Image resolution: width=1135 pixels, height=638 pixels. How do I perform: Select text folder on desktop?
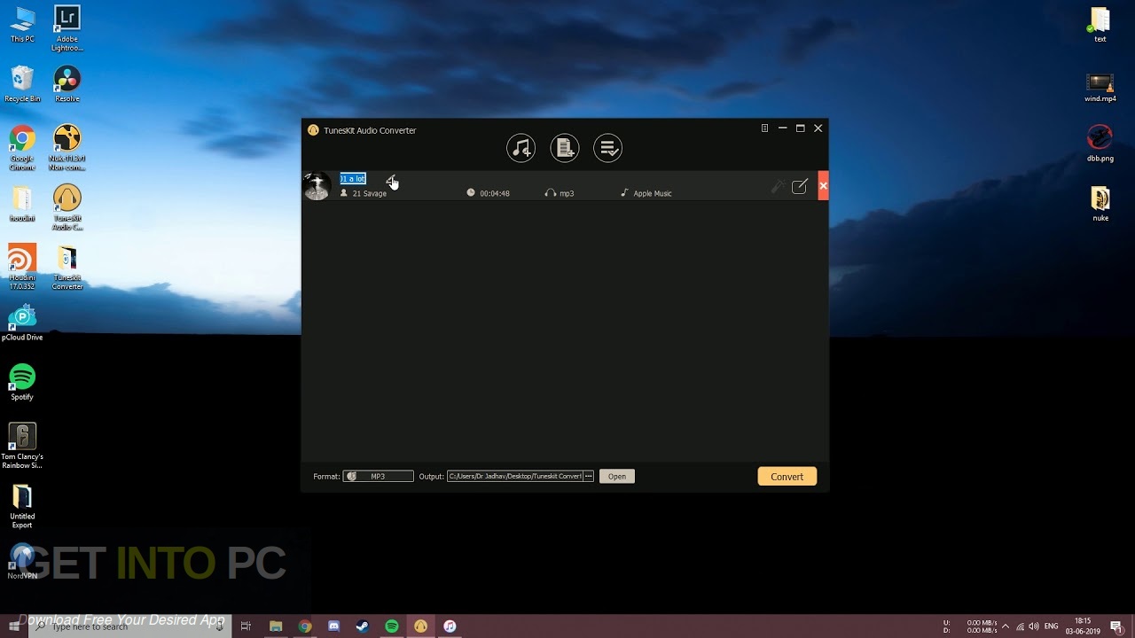tap(1100, 25)
